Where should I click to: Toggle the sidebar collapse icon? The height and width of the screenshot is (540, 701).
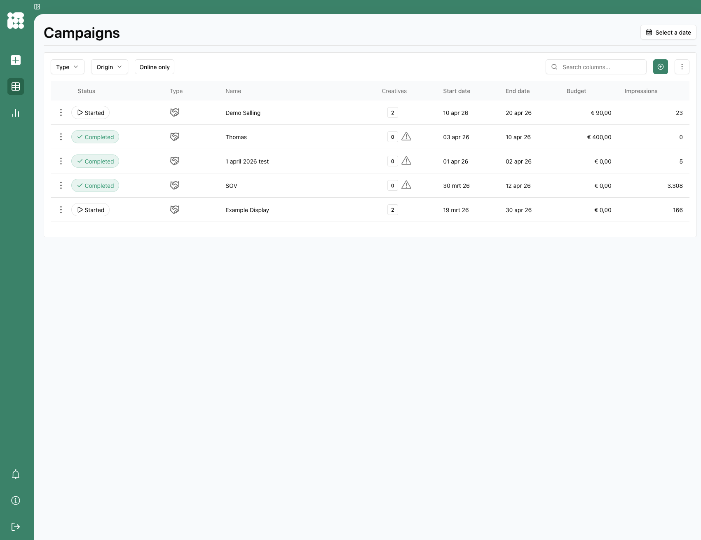tap(37, 7)
